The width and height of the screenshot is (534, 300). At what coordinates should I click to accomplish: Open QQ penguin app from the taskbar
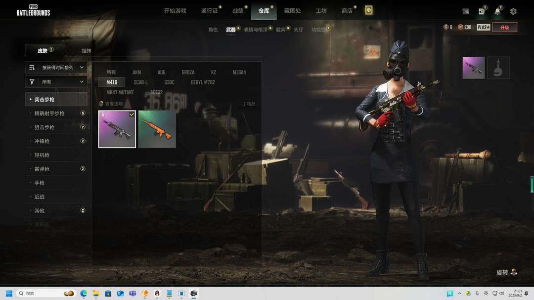157,293
